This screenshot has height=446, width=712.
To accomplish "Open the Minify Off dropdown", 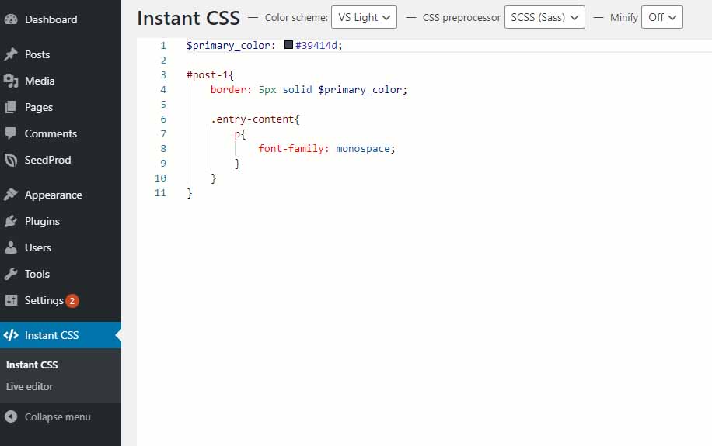I will 662,17.
